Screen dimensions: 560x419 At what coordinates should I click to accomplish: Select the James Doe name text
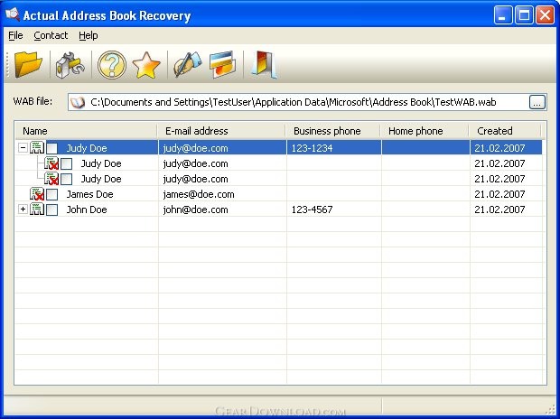[x=89, y=194]
